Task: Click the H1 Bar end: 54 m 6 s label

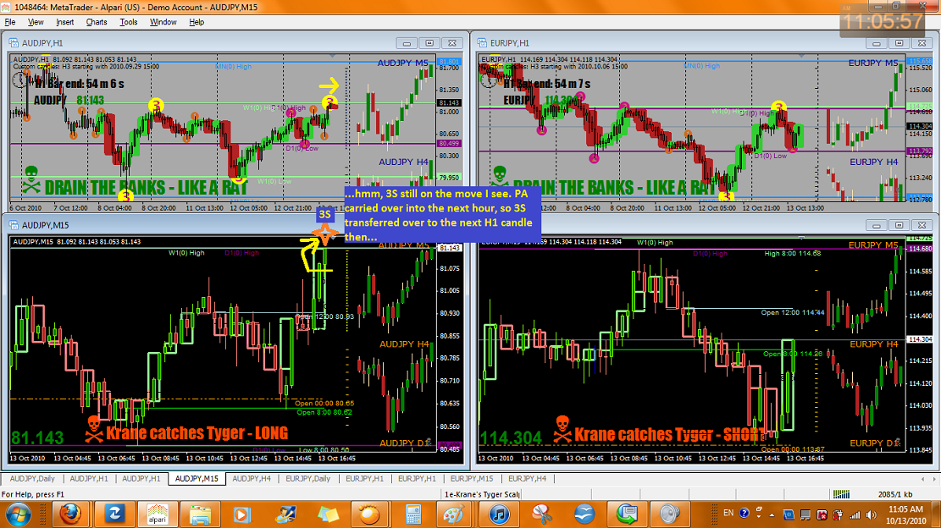Action: coord(80,84)
